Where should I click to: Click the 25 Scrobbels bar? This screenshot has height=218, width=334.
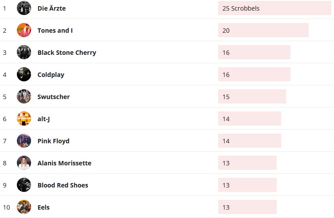tap(274, 8)
